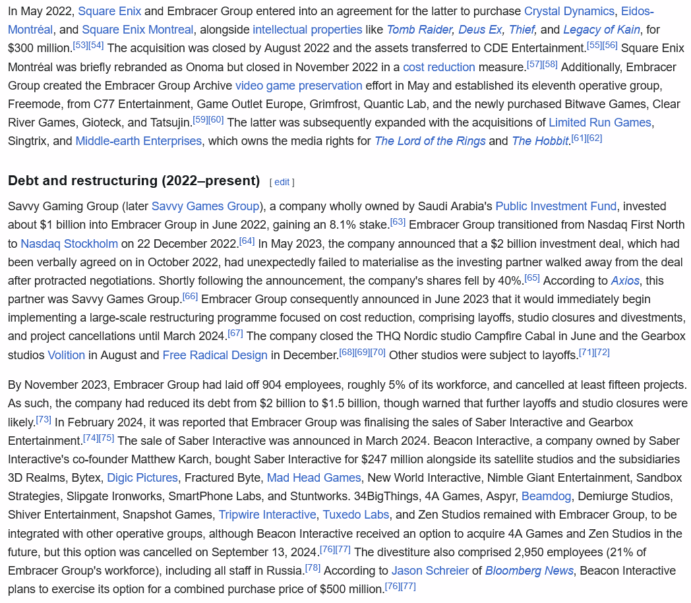Open the cost reduction link

click(439, 67)
